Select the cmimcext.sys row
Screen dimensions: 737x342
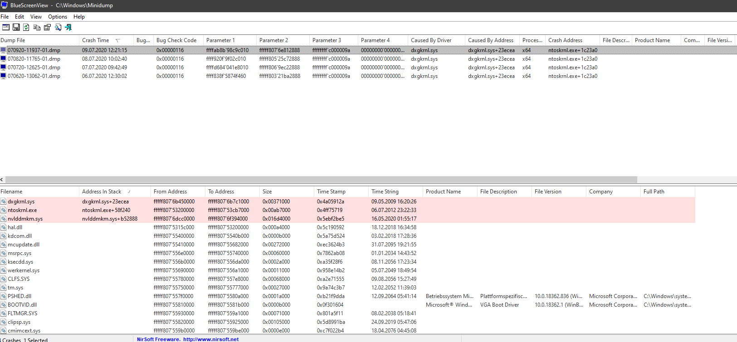click(x=347, y=331)
